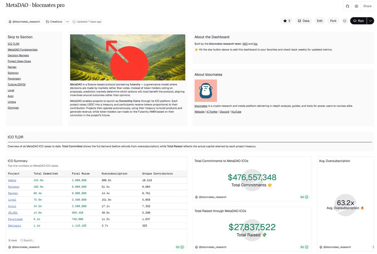This screenshot has height=254, width=377.
Task: Run the dashboard queries
Action: pos(358,21)
